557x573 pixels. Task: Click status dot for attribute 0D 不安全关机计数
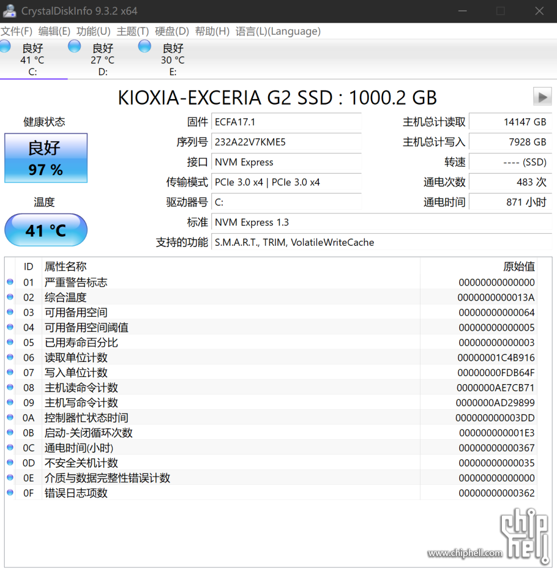click(x=10, y=462)
